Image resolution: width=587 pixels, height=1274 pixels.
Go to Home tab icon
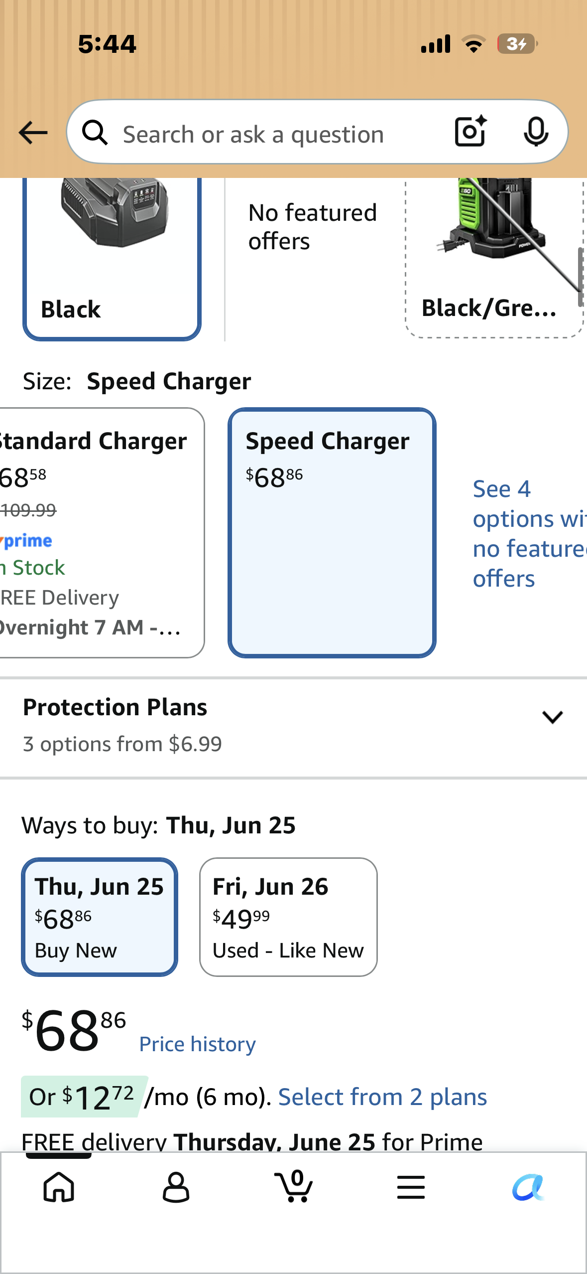tap(59, 1187)
